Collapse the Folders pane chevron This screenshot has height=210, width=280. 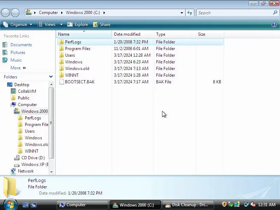point(51,77)
